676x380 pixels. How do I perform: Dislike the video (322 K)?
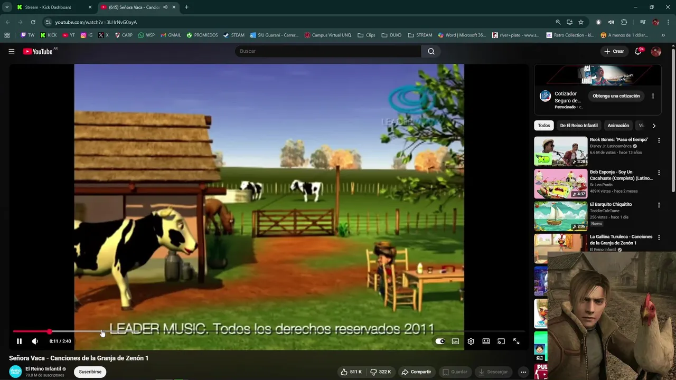pos(380,372)
